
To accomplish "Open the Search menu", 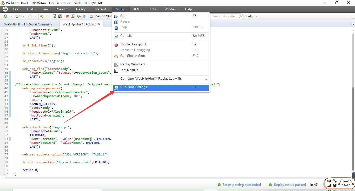I will point(64,9).
